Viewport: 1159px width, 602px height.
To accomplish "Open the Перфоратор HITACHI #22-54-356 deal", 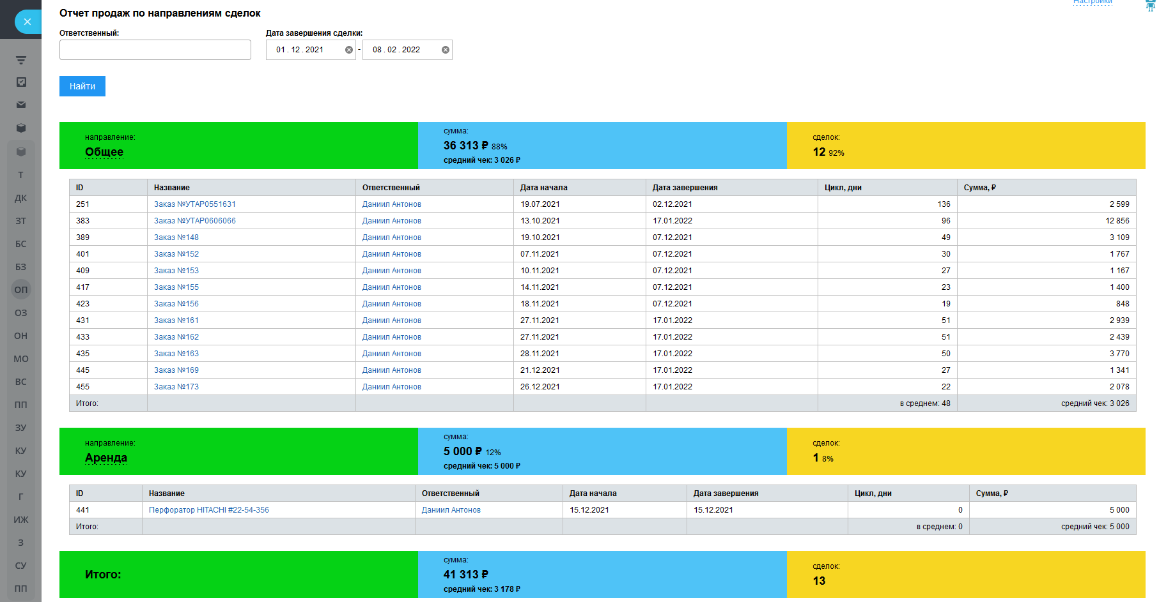I will [x=208, y=510].
